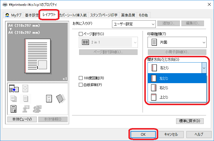Viewport: 214px width, 141px height.
Task: Open ヘルプ help button
Action: tap(199, 135)
